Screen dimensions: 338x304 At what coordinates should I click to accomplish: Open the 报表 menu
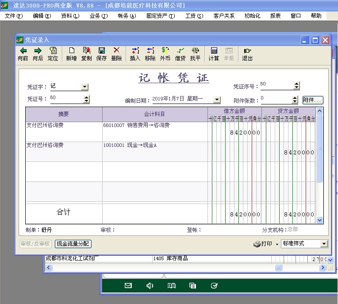pos(275,15)
